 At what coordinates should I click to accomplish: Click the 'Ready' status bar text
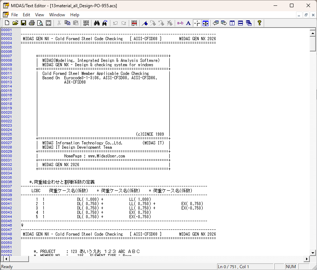pos(7,267)
